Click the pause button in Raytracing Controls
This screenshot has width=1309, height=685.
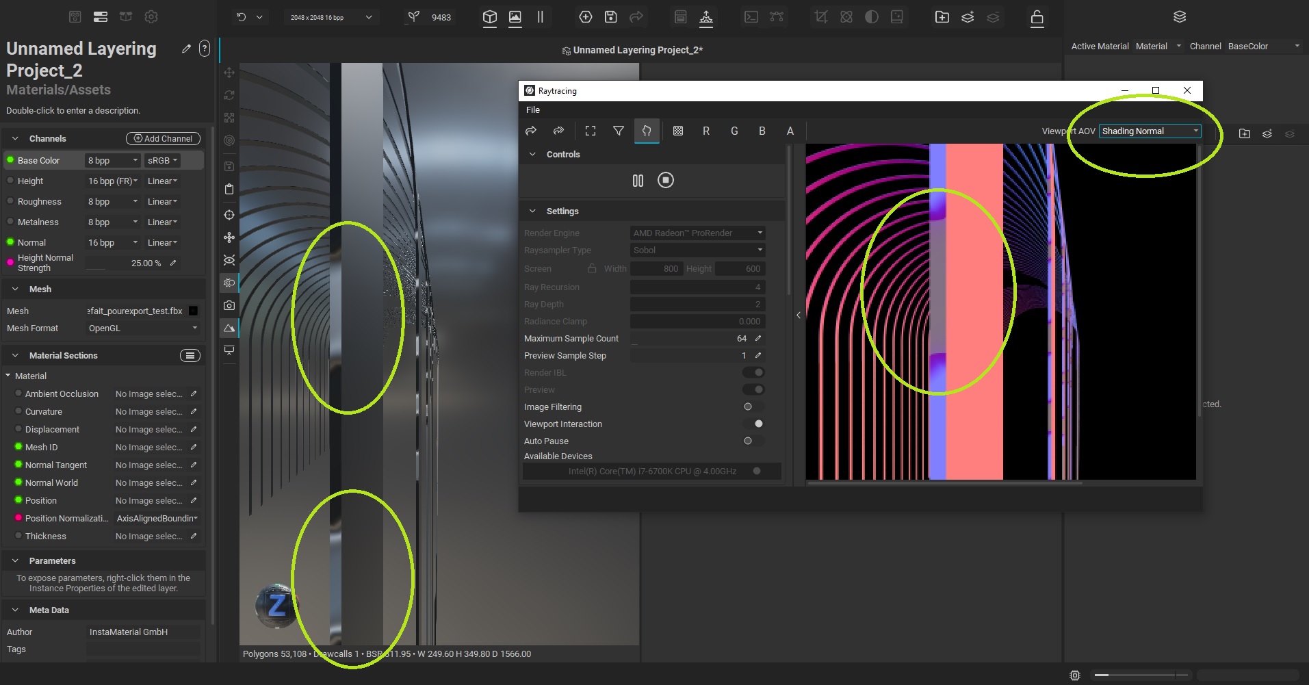638,181
